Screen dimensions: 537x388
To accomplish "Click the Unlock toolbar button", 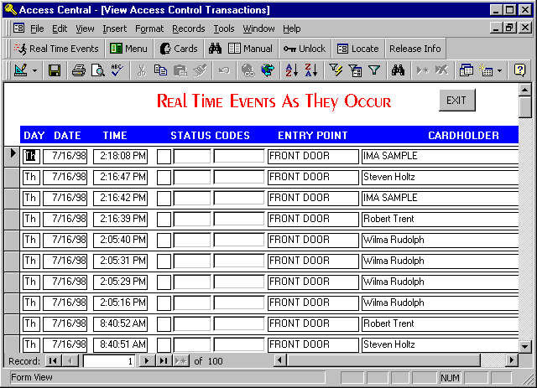I will pos(304,49).
